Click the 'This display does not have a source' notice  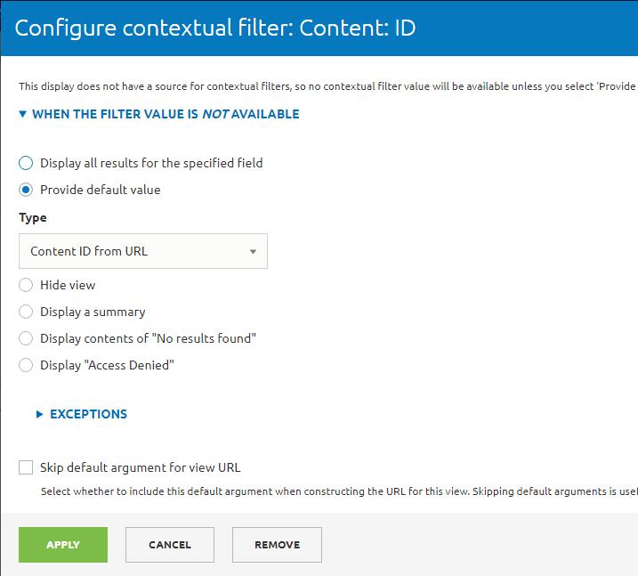[328, 86]
